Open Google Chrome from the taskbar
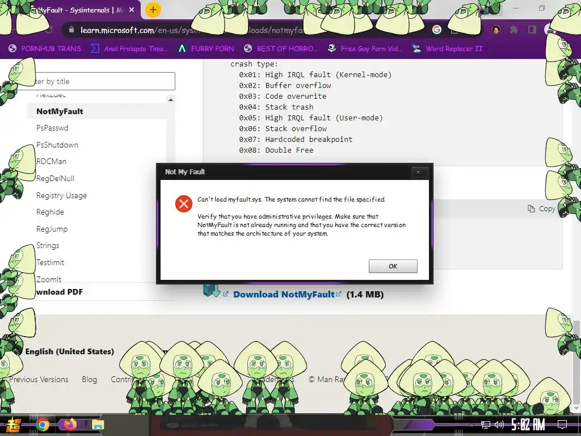 click(42, 425)
